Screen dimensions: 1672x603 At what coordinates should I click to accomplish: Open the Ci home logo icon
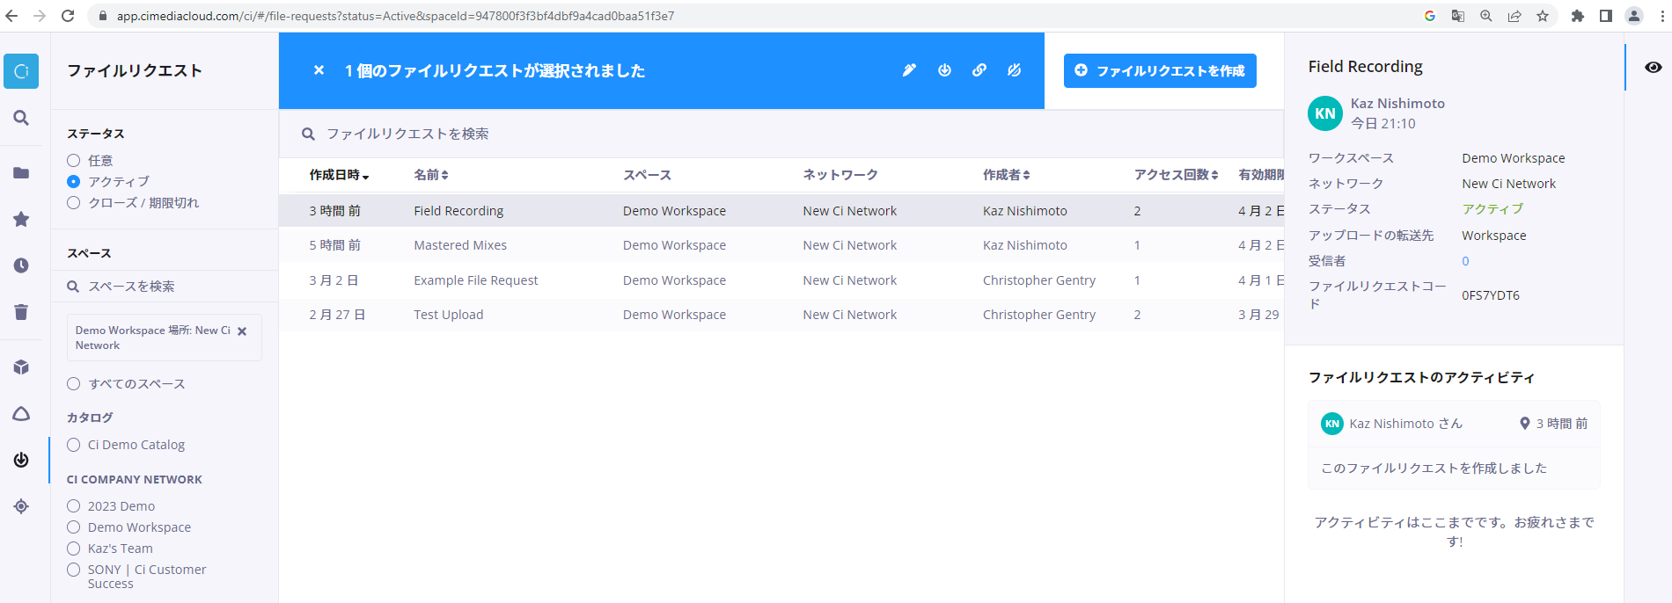(x=21, y=71)
